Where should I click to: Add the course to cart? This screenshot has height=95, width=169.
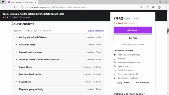coord(133,30)
